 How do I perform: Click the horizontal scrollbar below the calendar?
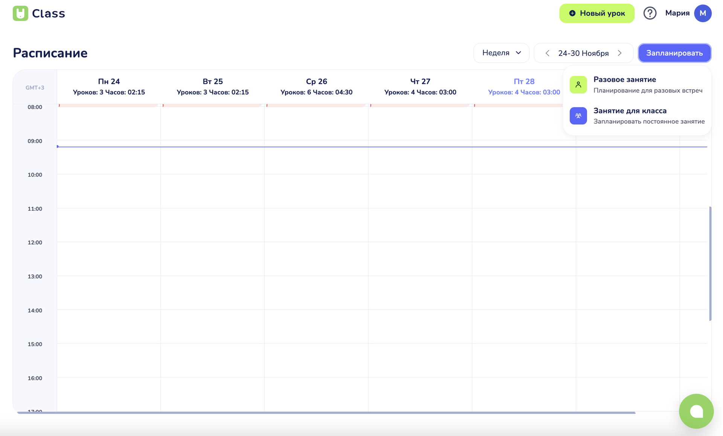[326, 413]
